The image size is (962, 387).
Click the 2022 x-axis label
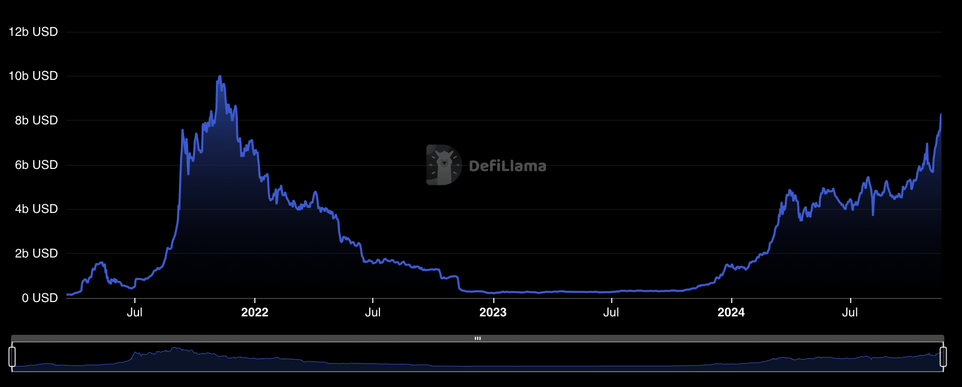(x=255, y=312)
